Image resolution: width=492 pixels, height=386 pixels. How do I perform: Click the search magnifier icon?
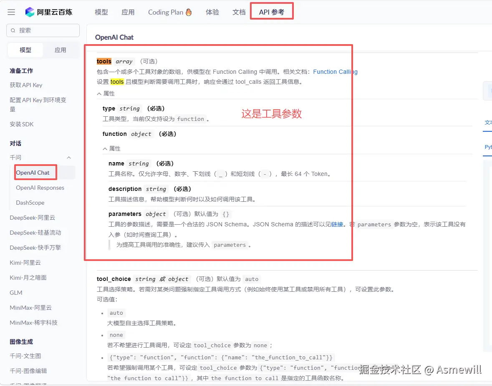[x=13, y=30]
